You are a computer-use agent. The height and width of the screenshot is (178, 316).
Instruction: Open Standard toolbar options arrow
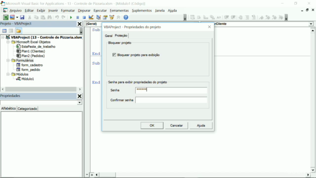pyautogui.click(x=185, y=18)
